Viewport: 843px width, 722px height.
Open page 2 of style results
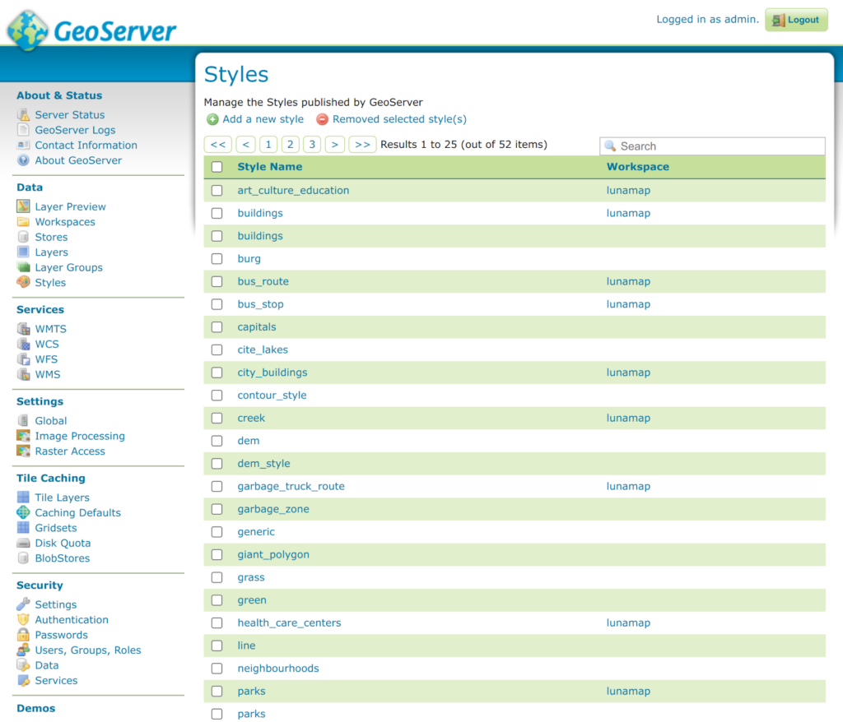pos(290,145)
